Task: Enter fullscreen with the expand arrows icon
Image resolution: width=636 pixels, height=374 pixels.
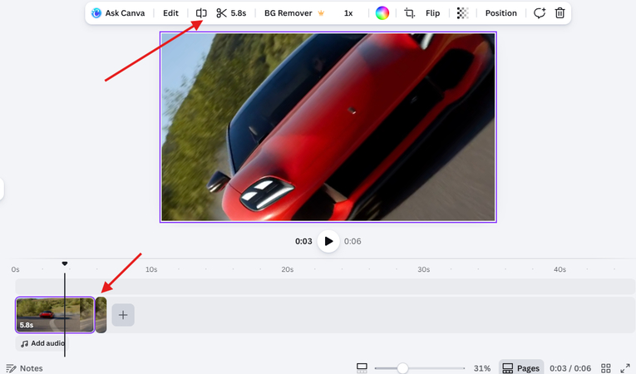Action: point(625,368)
